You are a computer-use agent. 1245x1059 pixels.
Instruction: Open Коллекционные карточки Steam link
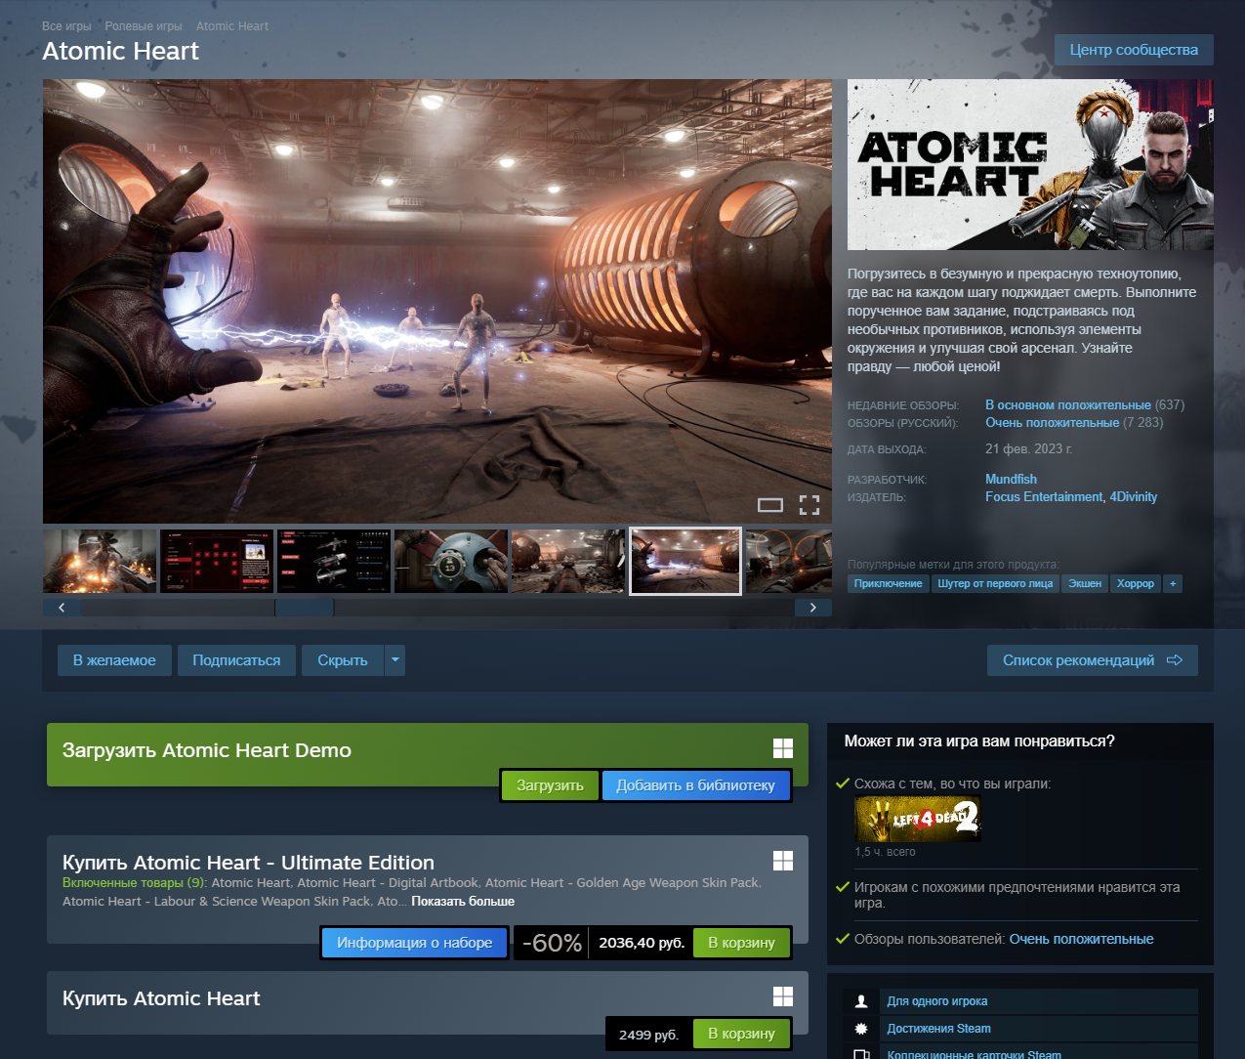coord(974,1055)
